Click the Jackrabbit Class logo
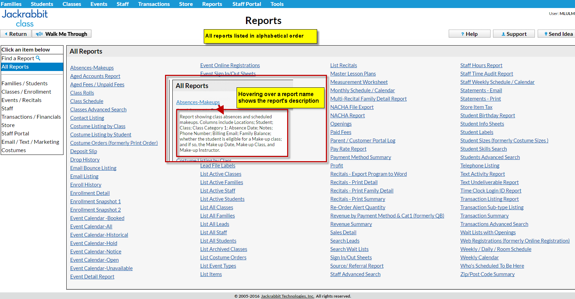 coord(25,18)
